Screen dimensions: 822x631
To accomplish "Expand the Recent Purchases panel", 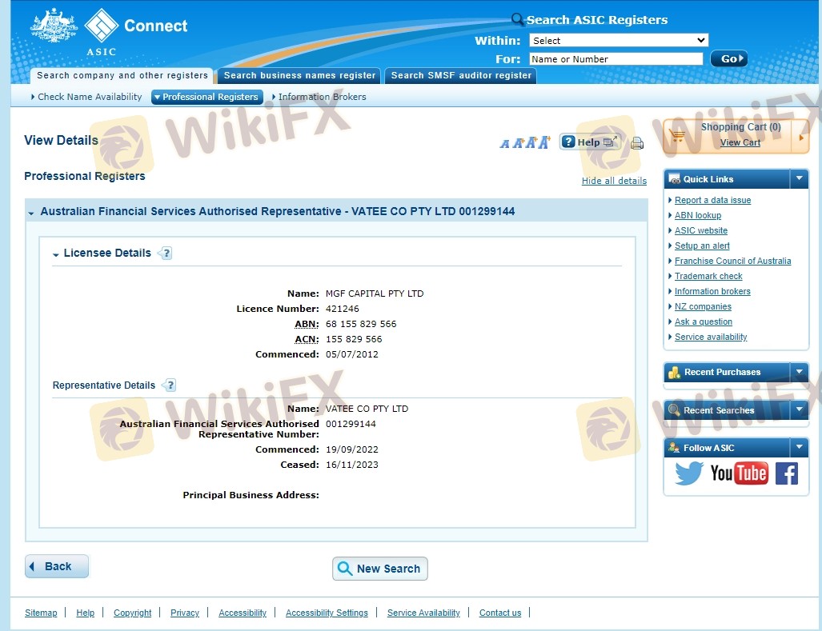I will [799, 372].
